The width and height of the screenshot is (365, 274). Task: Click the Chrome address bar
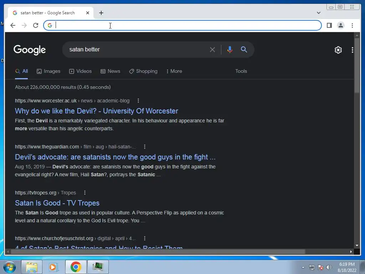182,25
